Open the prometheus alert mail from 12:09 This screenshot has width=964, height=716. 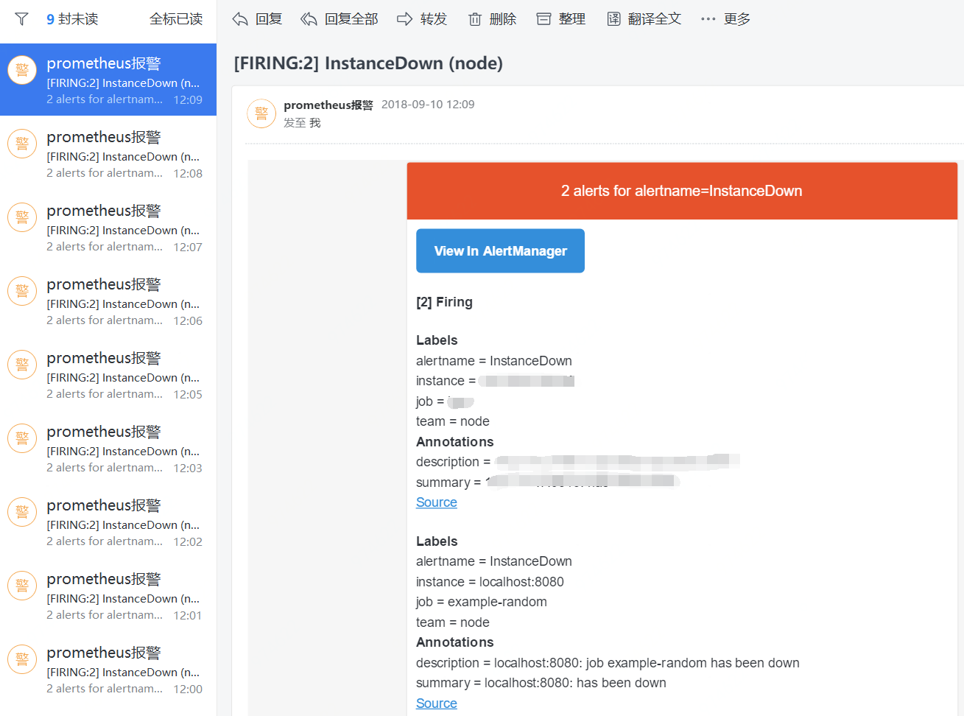[108, 80]
